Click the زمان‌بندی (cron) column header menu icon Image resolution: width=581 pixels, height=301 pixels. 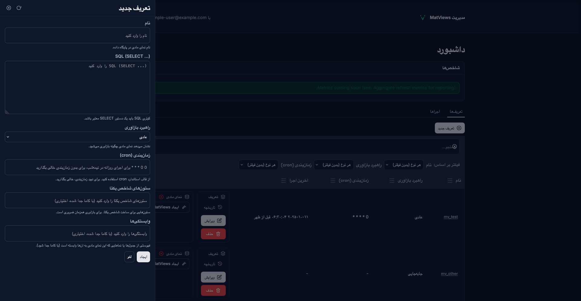[333, 181]
